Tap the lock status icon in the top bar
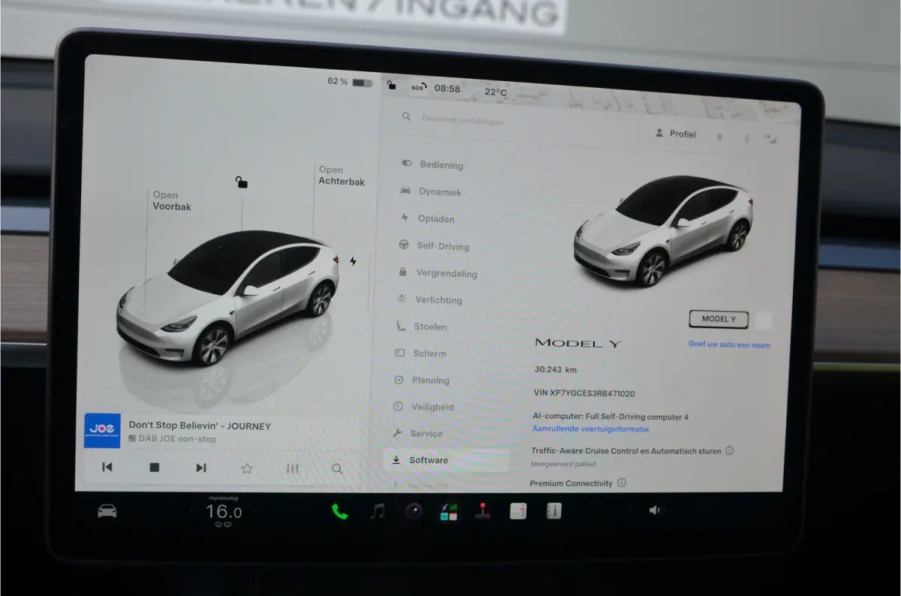This screenshot has height=596, width=901. click(x=391, y=86)
